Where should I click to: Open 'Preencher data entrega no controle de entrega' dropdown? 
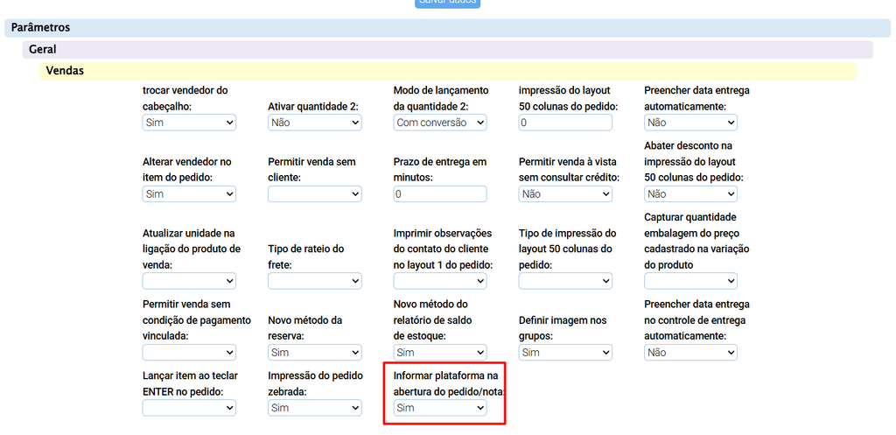pyautogui.click(x=691, y=352)
